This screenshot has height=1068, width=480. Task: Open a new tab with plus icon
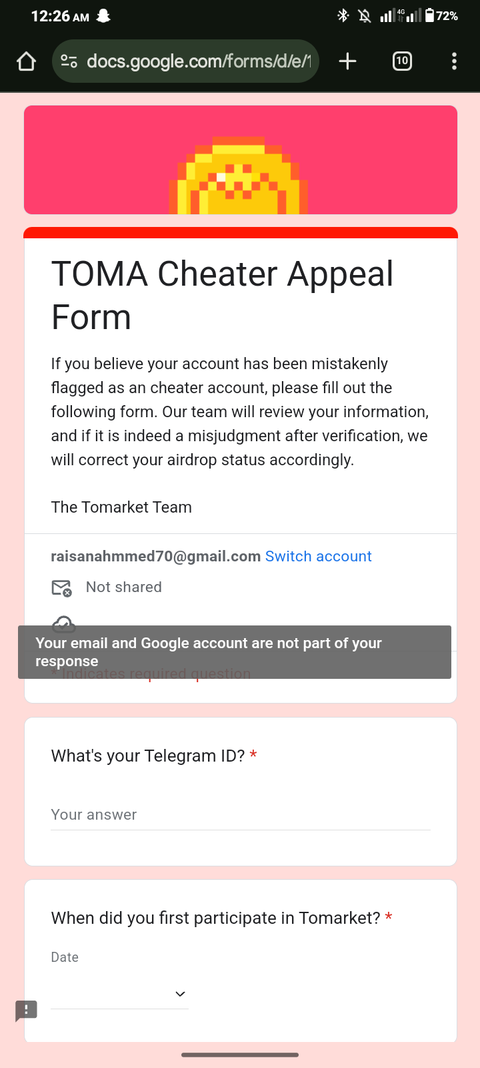point(347,61)
